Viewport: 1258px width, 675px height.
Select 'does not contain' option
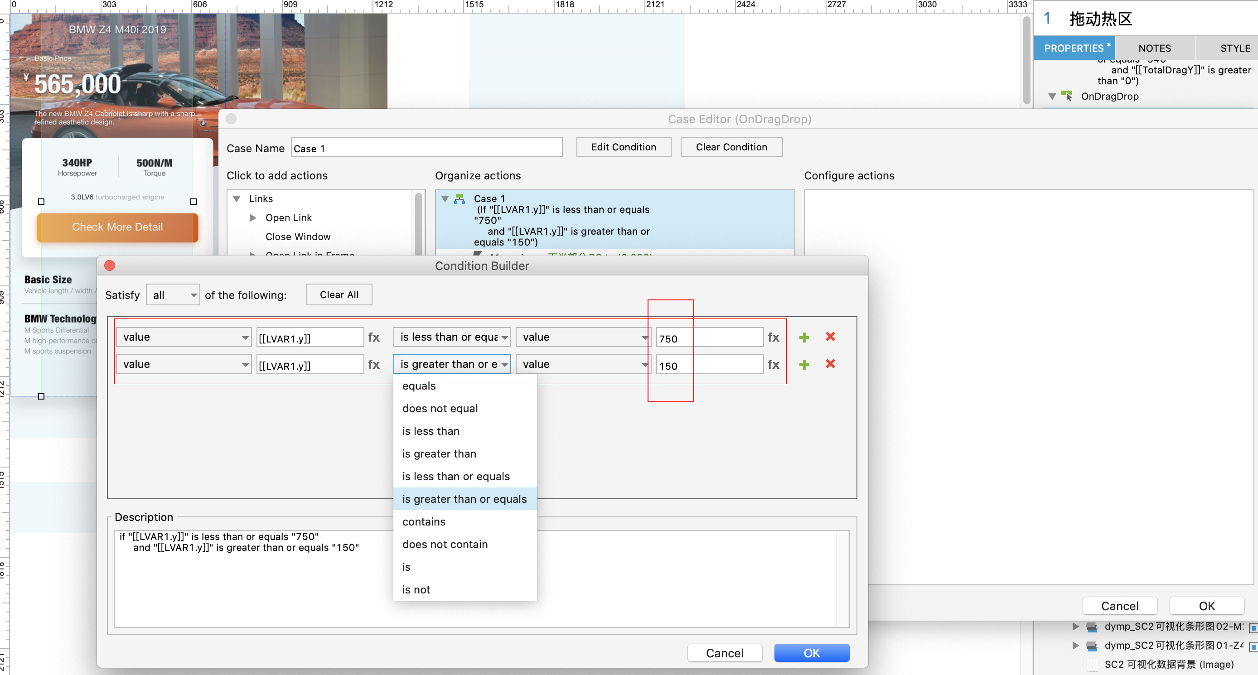(445, 544)
